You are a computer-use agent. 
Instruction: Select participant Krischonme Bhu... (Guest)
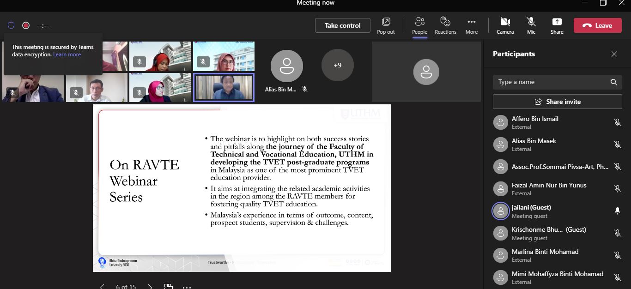[x=557, y=233]
